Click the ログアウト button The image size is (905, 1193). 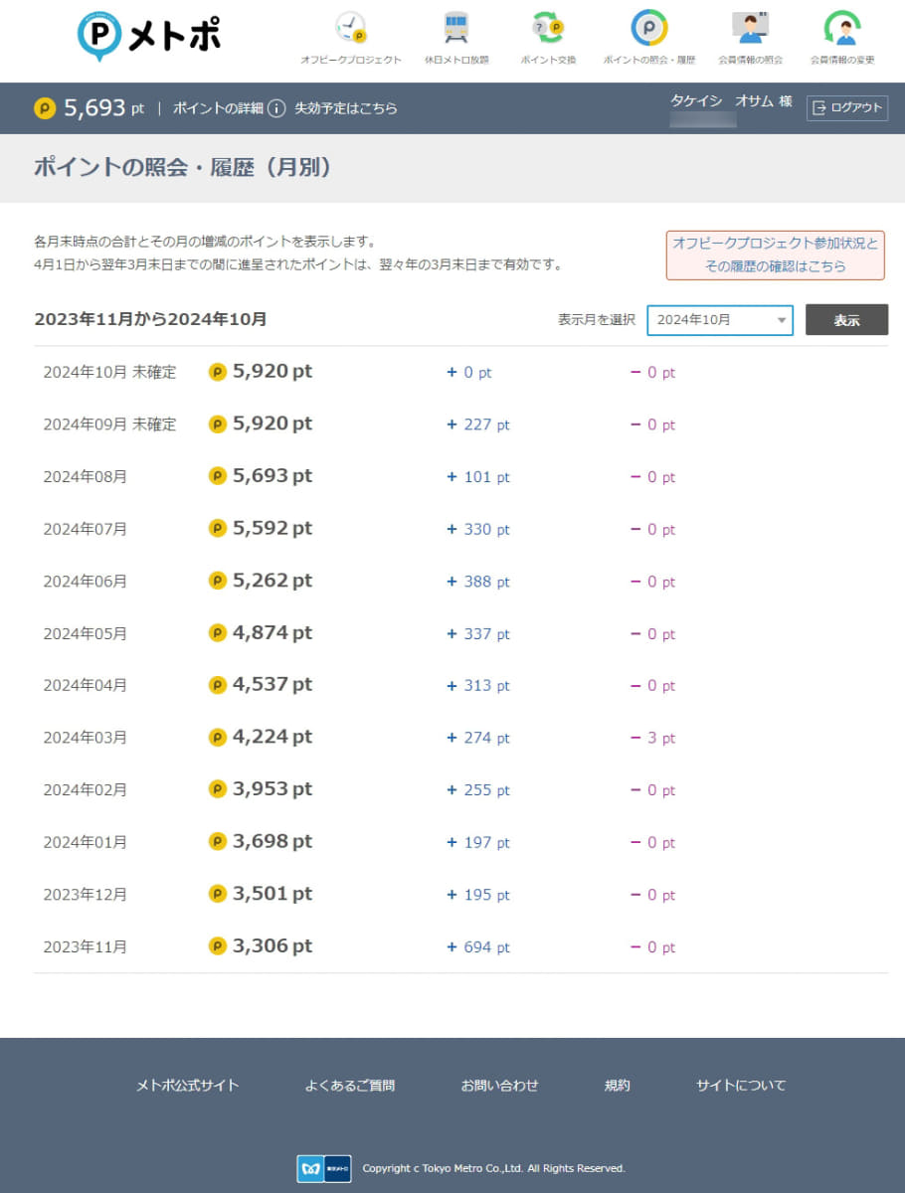pos(847,108)
